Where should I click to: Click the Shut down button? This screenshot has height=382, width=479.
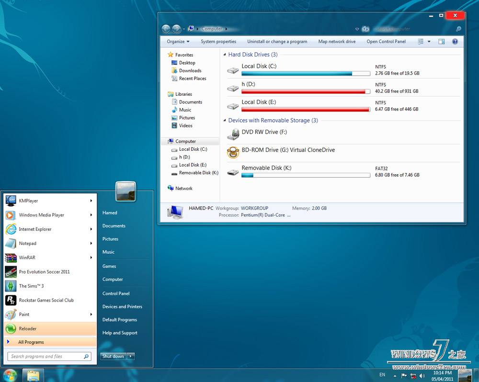(x=113, y=356)
